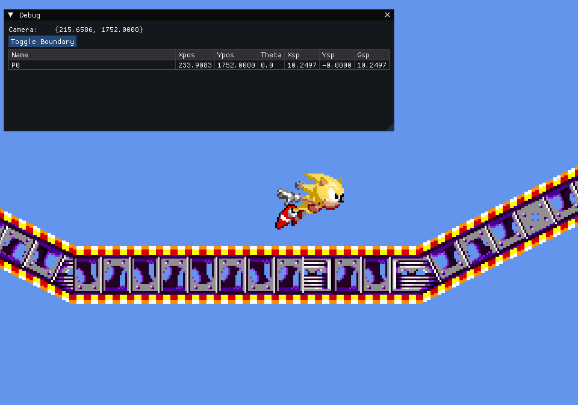This screenshot has height=405, width=578.
Task: Click the P0 row name cell
Action: (x=92, y=65)
